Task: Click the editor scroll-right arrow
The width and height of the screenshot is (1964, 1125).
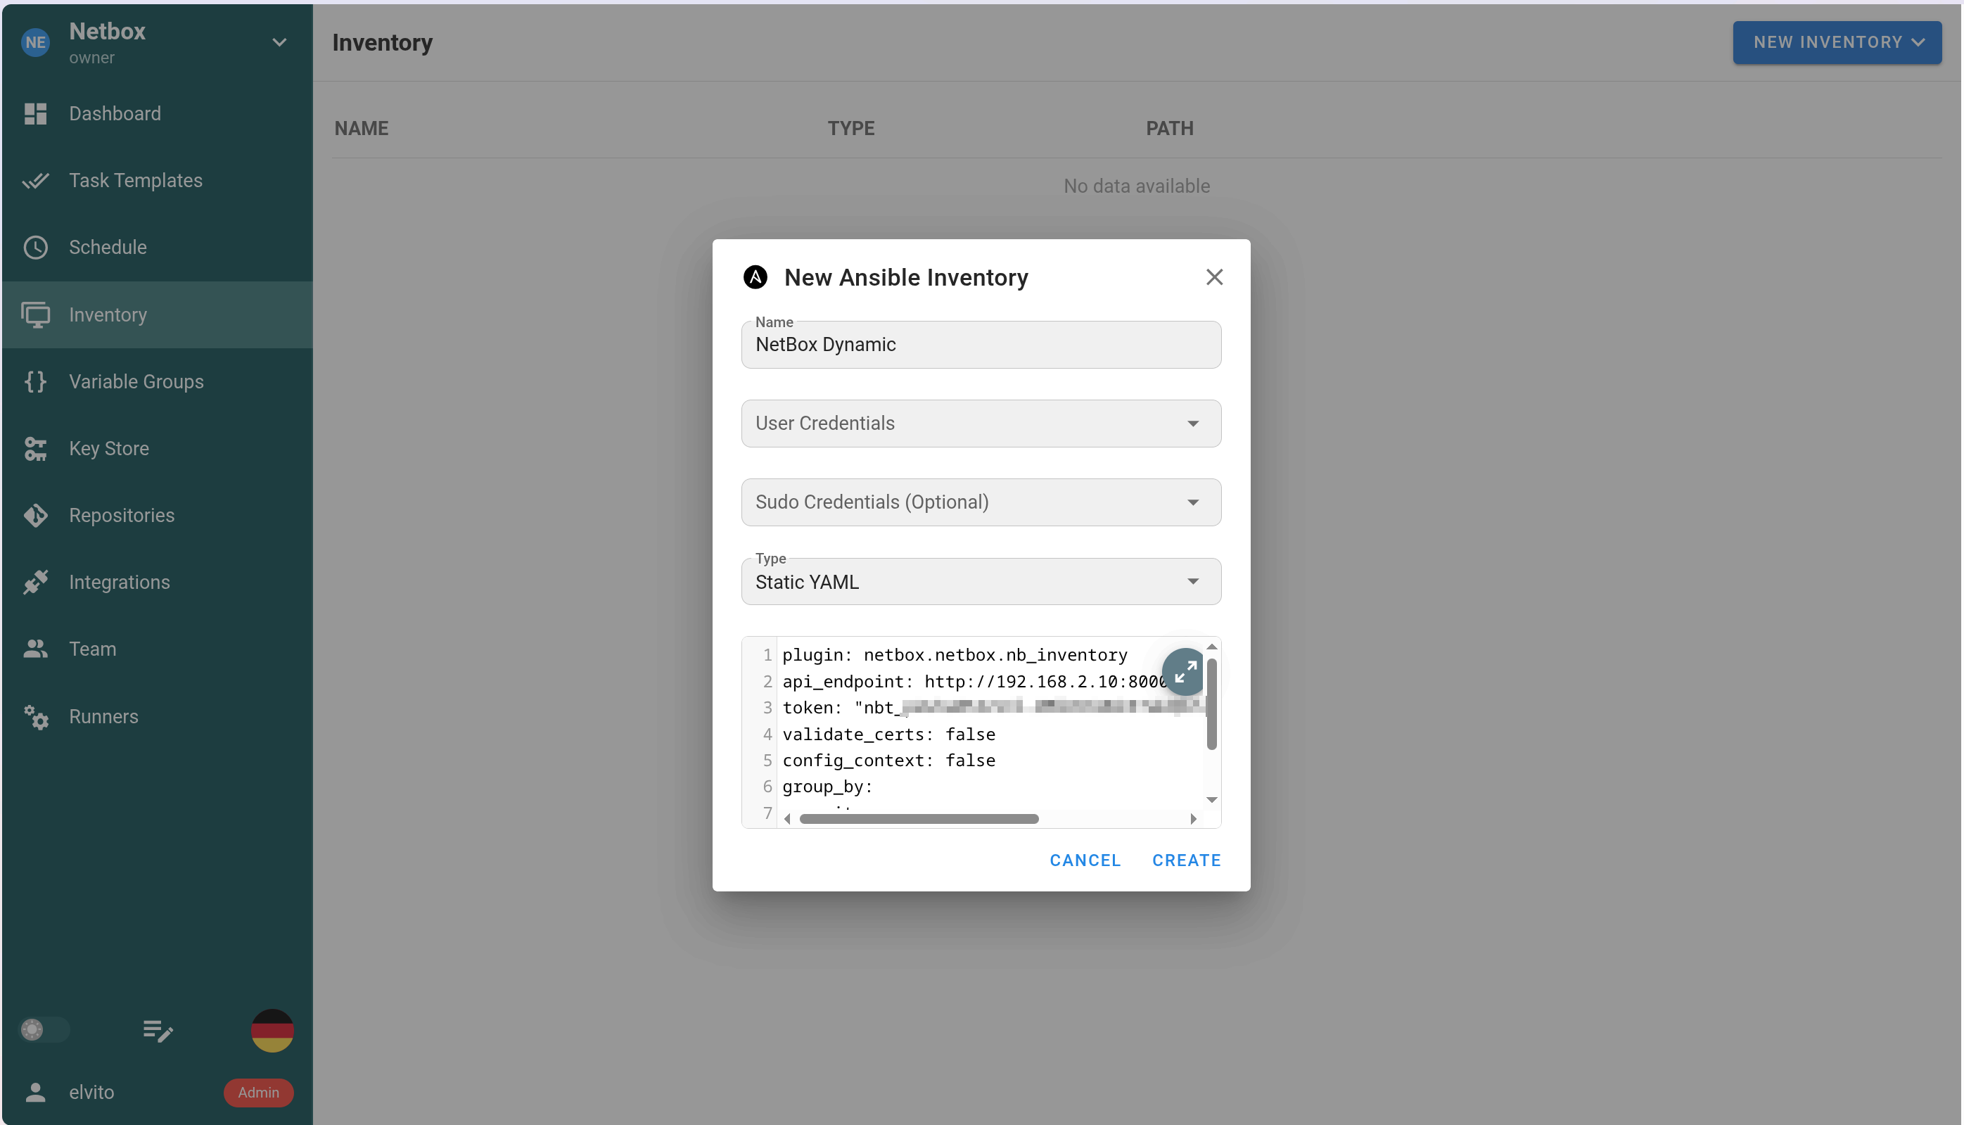Action: tap(1194, 819)
